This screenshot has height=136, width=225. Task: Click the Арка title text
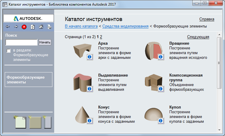103,43
